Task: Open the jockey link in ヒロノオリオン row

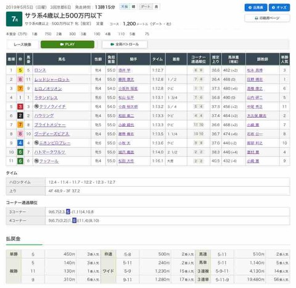Action: (x=128, y=88)
